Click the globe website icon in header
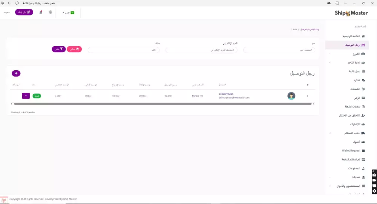 tap(51, 12)
